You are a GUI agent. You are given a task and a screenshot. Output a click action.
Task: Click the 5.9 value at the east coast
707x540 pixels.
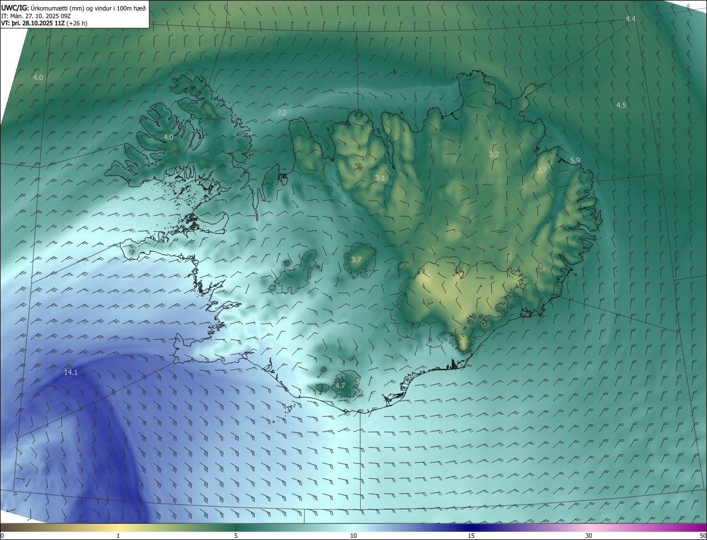point(575,161)
